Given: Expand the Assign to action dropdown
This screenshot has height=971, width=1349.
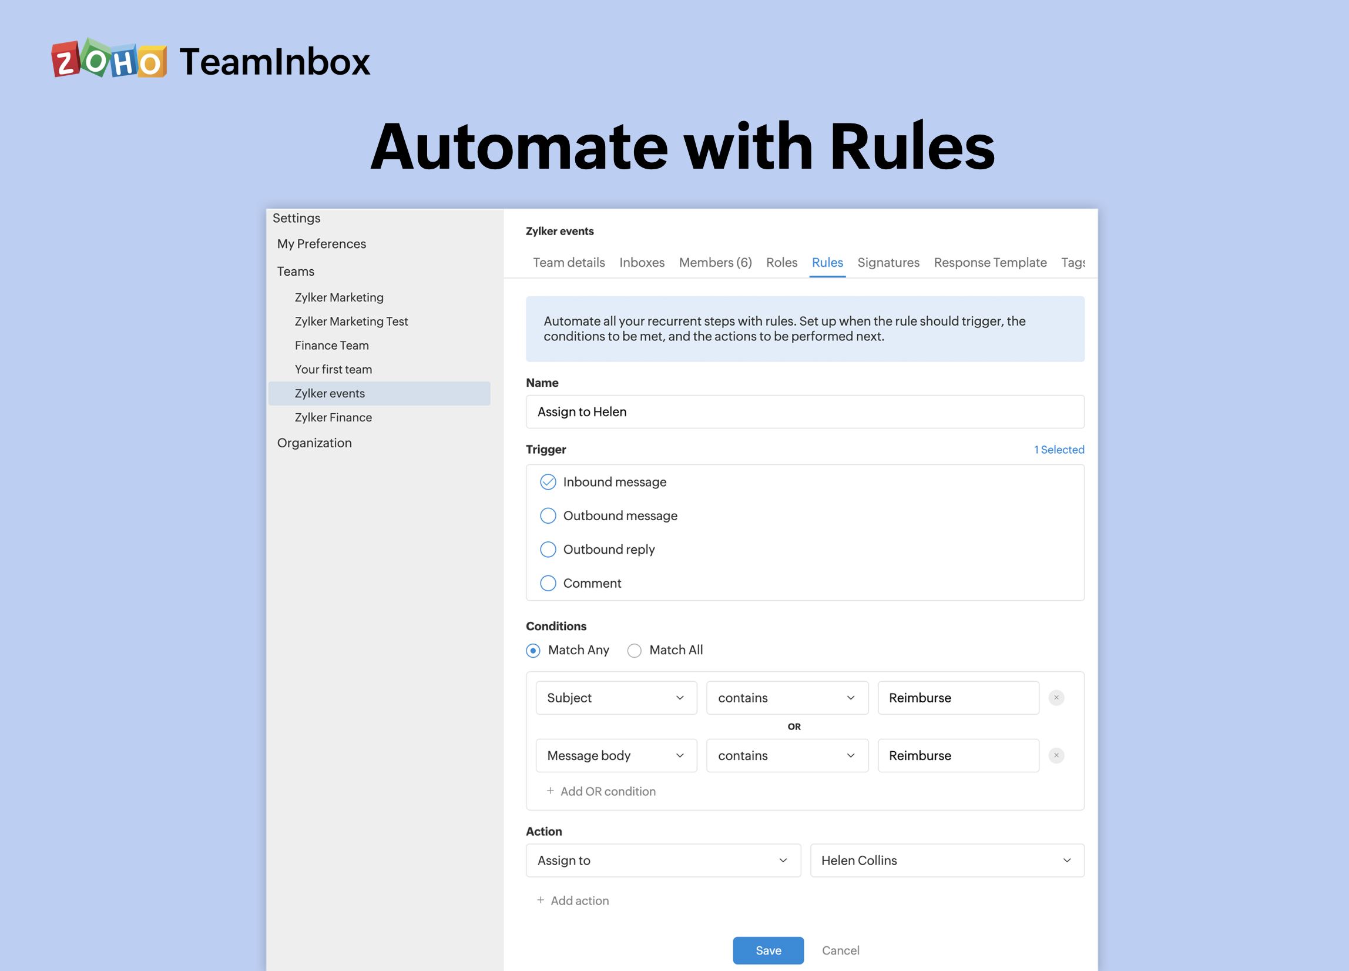Looking at the screenshot, I should tap(663, 860).
